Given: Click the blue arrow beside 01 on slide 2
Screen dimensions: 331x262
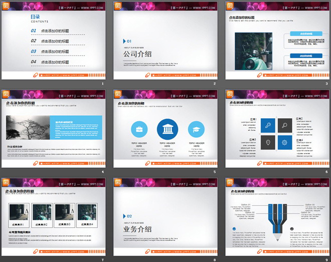Looking at the screenshot, I should point(124,41).
